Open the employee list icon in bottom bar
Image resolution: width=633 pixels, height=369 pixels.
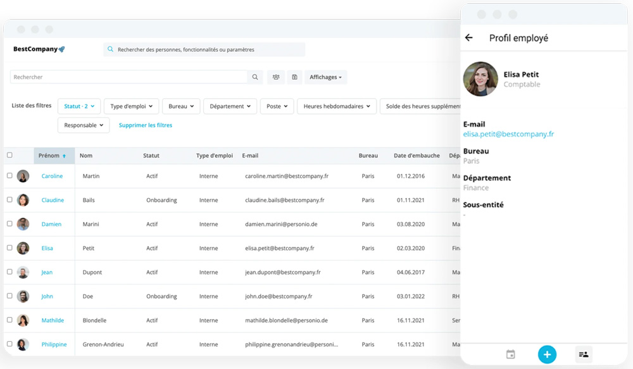[x=584, y=354]
